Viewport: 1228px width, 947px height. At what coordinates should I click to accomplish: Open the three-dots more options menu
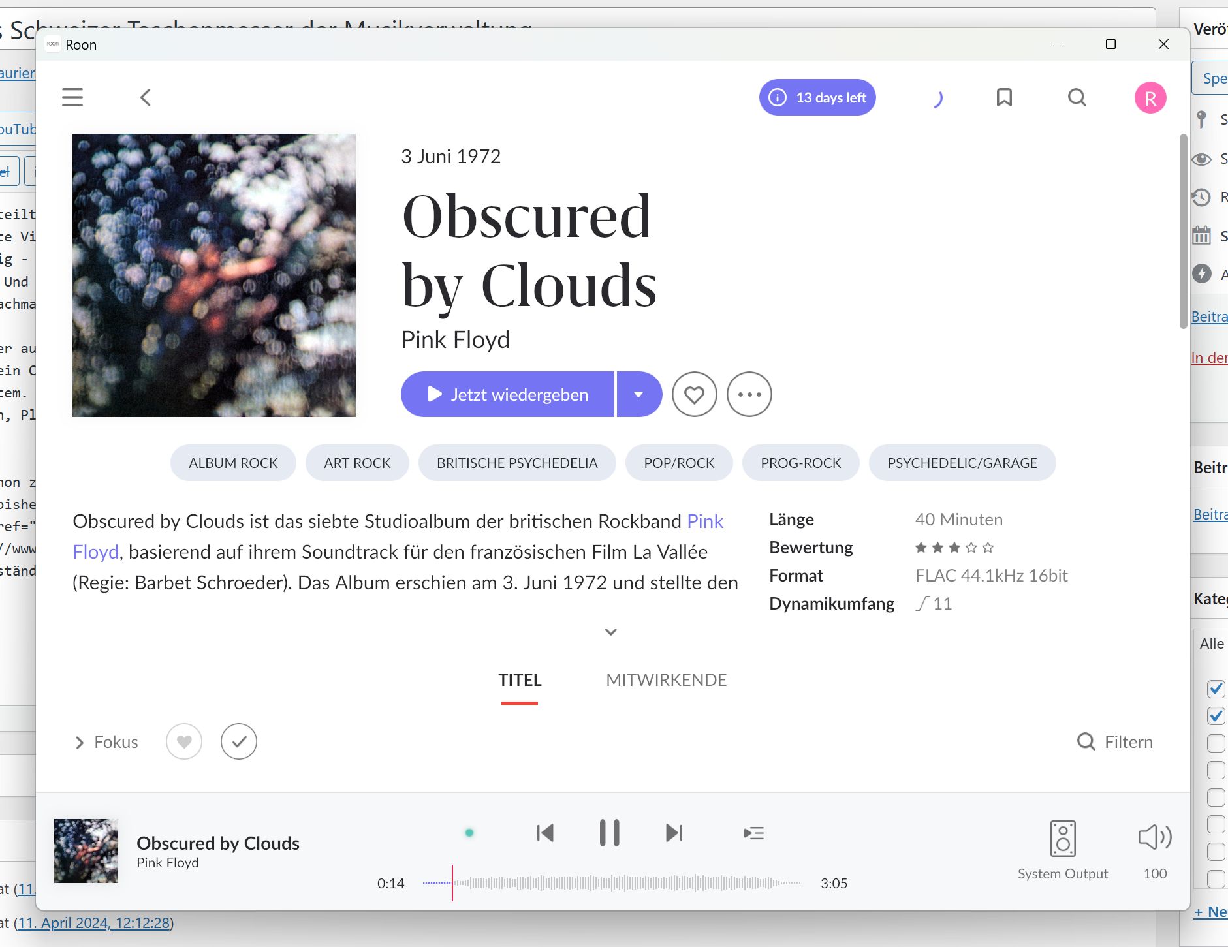749,394
